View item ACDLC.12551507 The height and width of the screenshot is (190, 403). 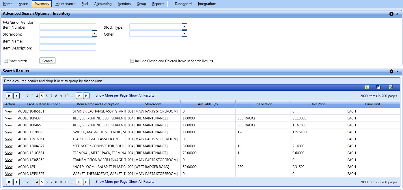click(x=9, y=174)
